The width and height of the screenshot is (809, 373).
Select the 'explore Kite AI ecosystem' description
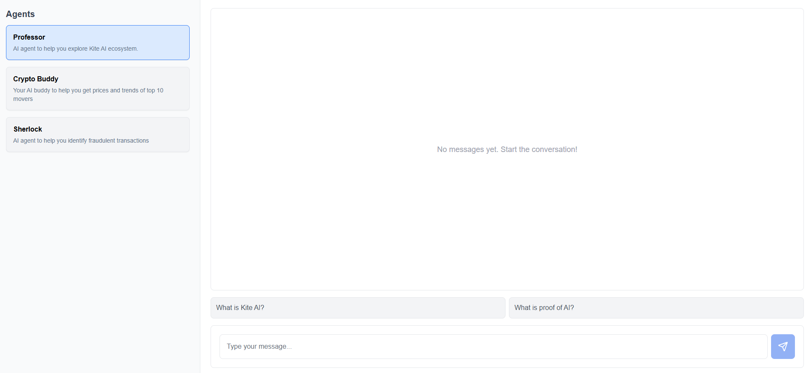pyautogui.click(x=75, y=49)
